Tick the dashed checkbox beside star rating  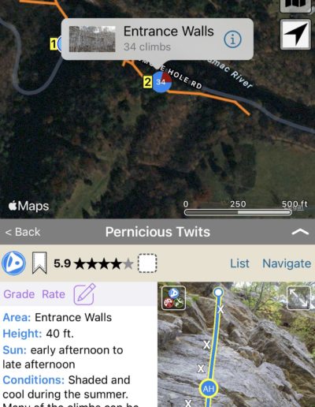point(147,263)
